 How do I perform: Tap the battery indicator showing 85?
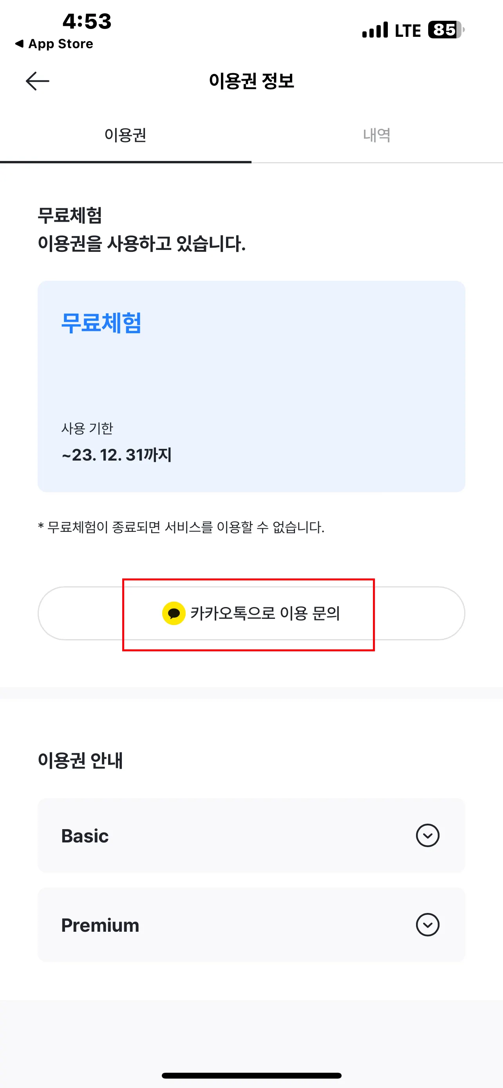tap(445, 30)
